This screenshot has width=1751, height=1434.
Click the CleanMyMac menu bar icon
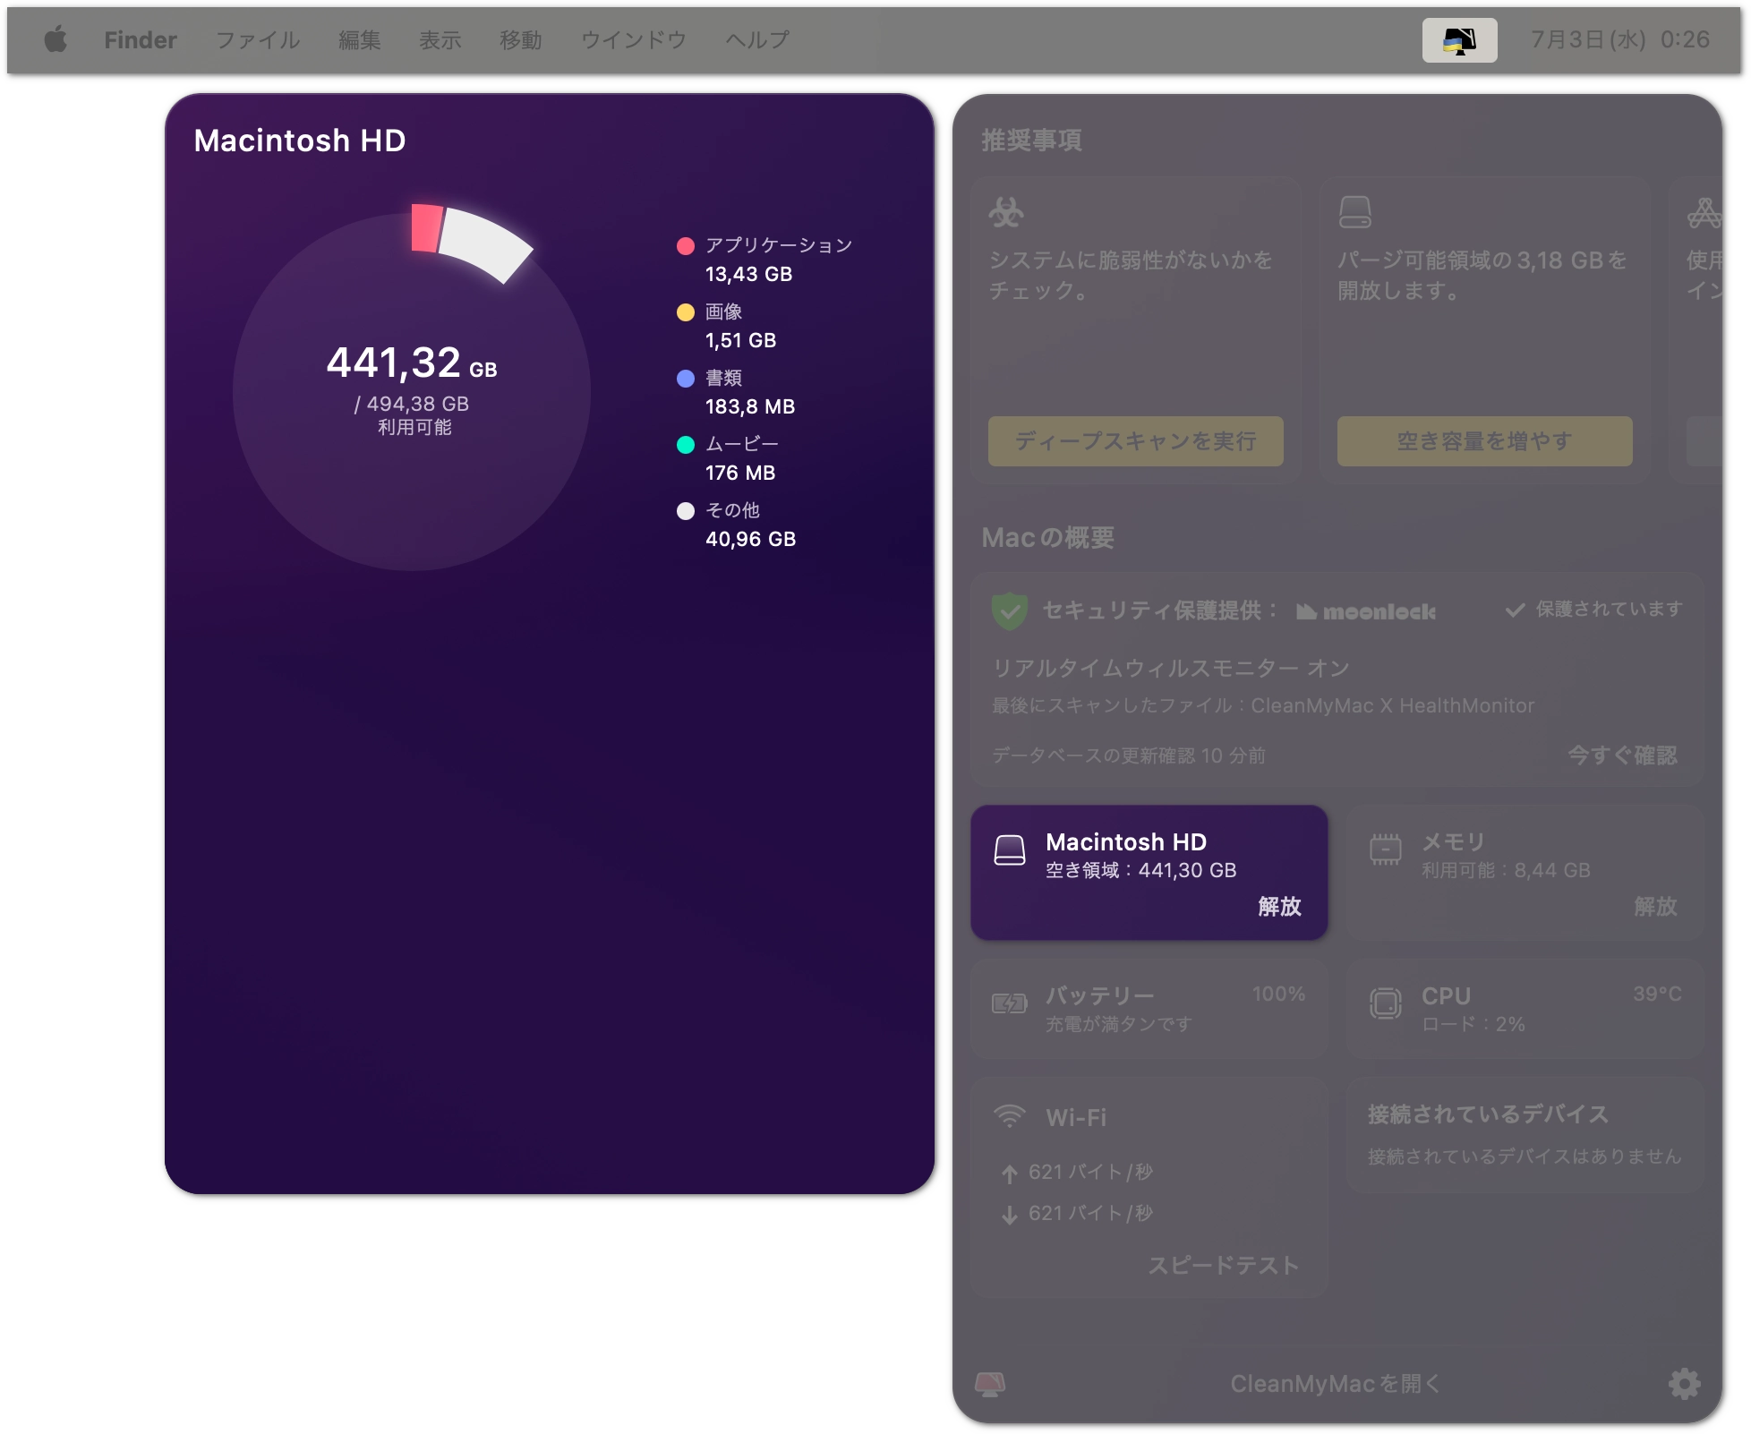(1459, 40)
